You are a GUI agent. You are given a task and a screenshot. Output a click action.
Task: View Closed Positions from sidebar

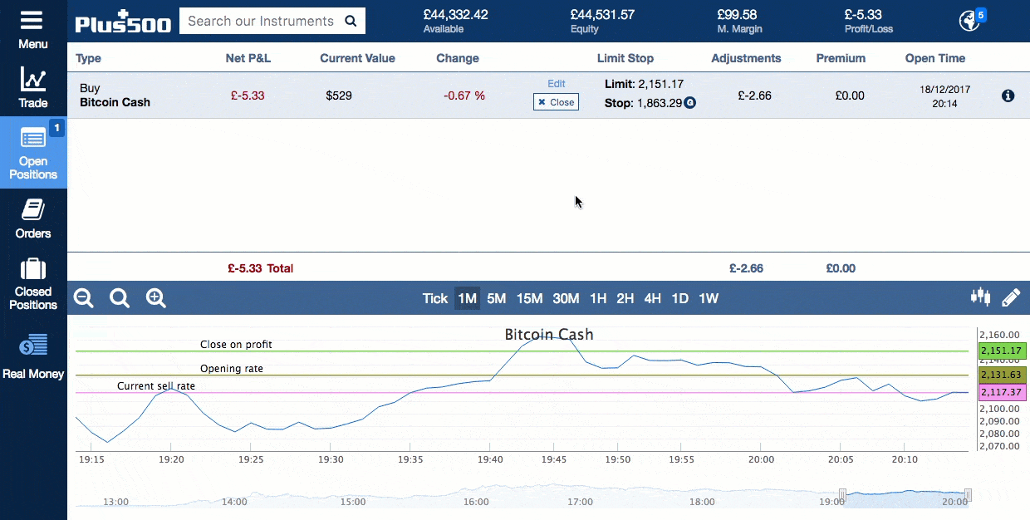tap(33, 284)
